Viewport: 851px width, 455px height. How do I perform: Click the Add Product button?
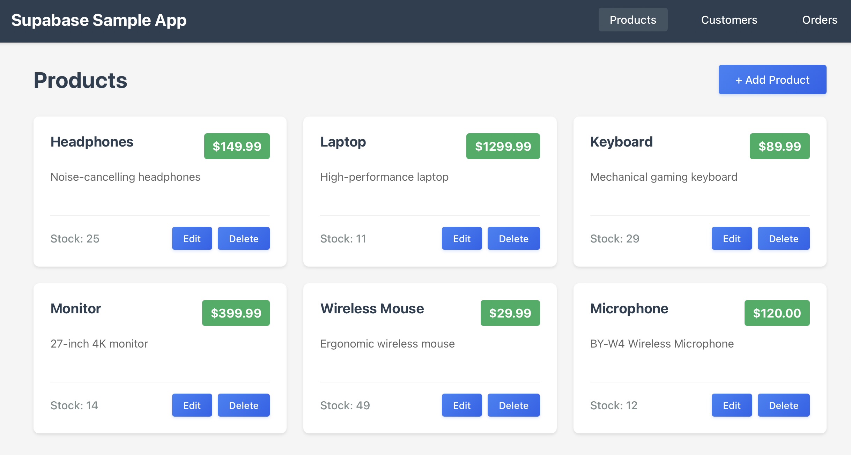(x=772, y=80)
